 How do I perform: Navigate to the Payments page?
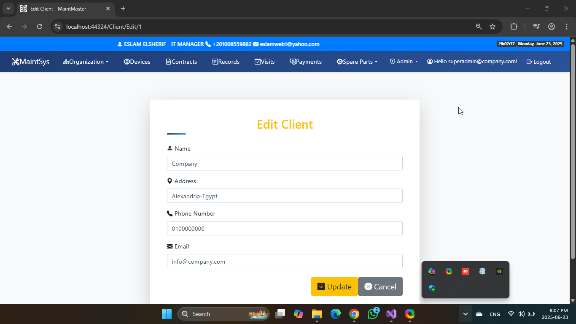coord(306,62)
